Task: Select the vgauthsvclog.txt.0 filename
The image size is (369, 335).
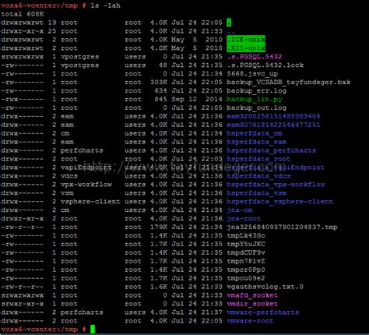Action: [265, 287]
